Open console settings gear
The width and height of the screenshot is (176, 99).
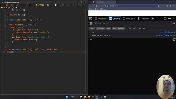point(174,23)
